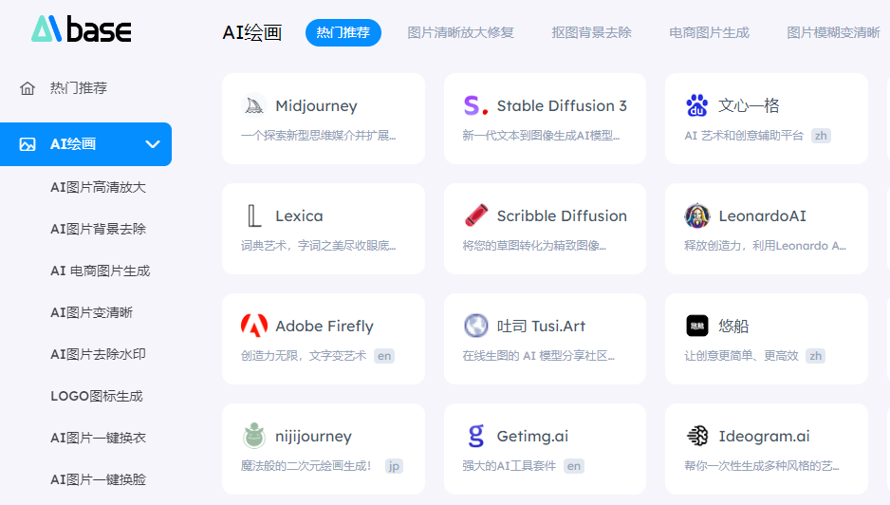
Task: Switch to the 抠图背景去除 tab
Action: tap(591, 33)
